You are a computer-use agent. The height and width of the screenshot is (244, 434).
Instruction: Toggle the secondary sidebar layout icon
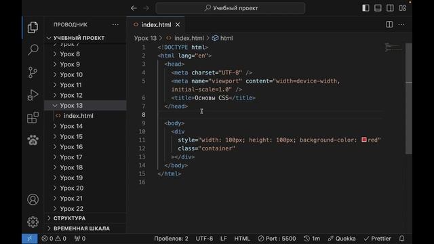[x=390, y=8]
